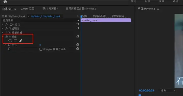Toggle animation stopwatch beside Alpha channel option
183x96 pixels.
click(9, 49)
